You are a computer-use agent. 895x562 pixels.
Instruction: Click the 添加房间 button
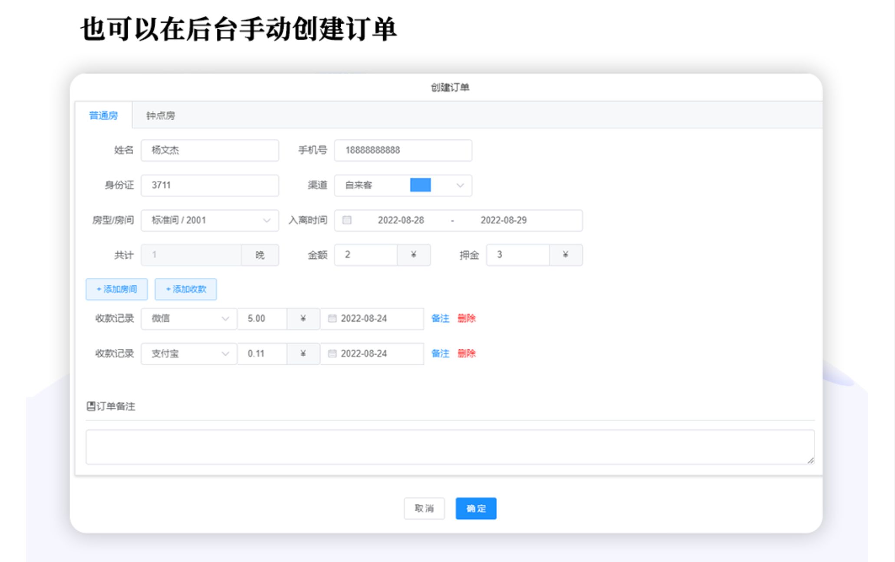(117, 289)
